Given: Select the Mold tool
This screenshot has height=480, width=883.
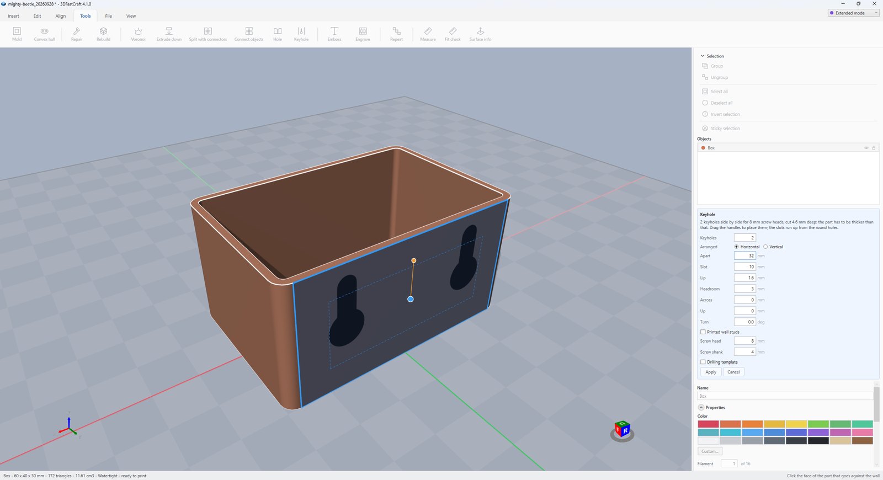Looking at the screenshot, I should coord(17,34).
